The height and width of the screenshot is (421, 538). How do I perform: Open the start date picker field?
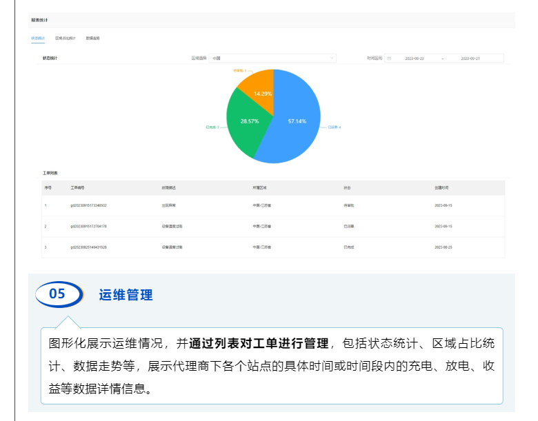point(414,59)
